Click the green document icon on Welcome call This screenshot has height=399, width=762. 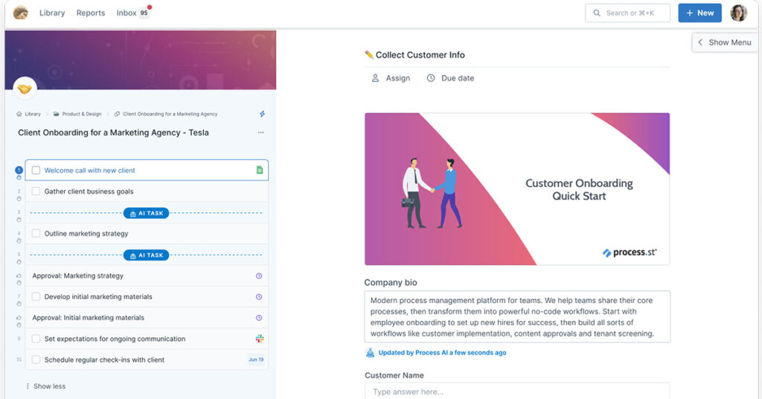(x=260, y=170)
